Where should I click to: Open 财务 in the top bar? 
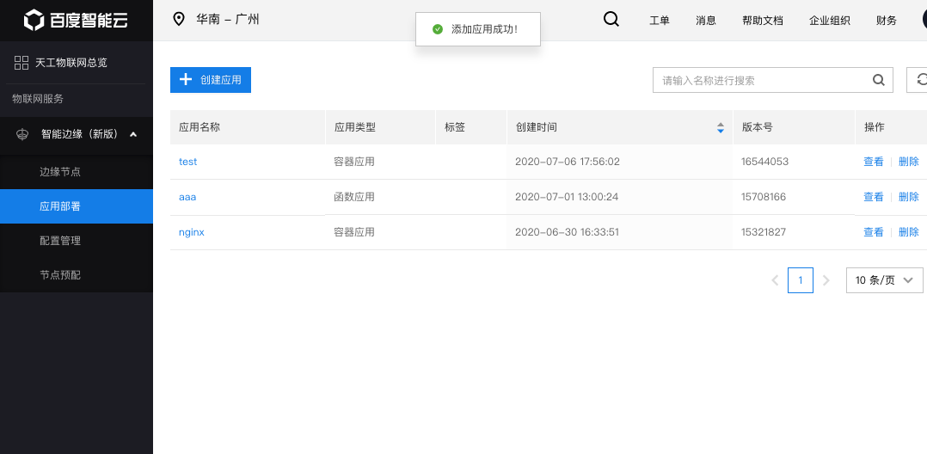tap(887, 21)
